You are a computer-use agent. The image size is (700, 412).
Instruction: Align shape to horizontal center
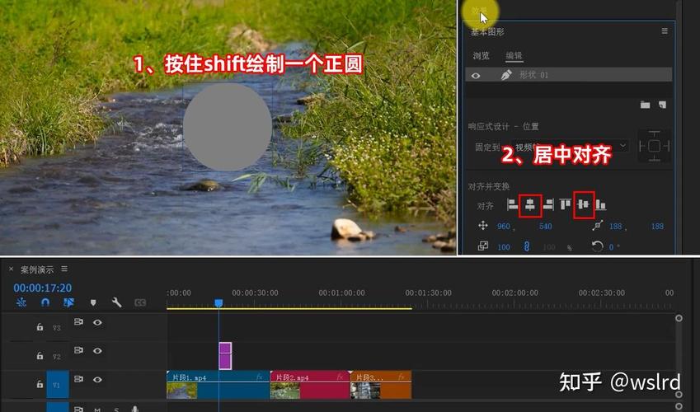(x=530, y=205)
